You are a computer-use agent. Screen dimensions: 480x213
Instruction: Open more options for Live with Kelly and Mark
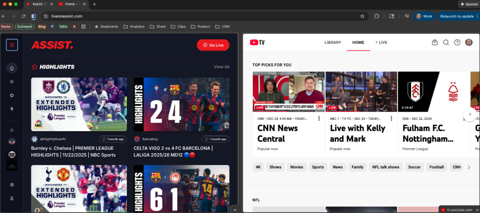391,118
